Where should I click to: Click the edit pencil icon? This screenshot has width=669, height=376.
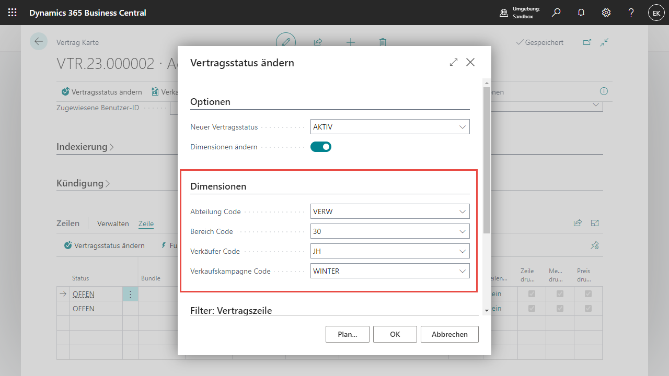point(286,42)
